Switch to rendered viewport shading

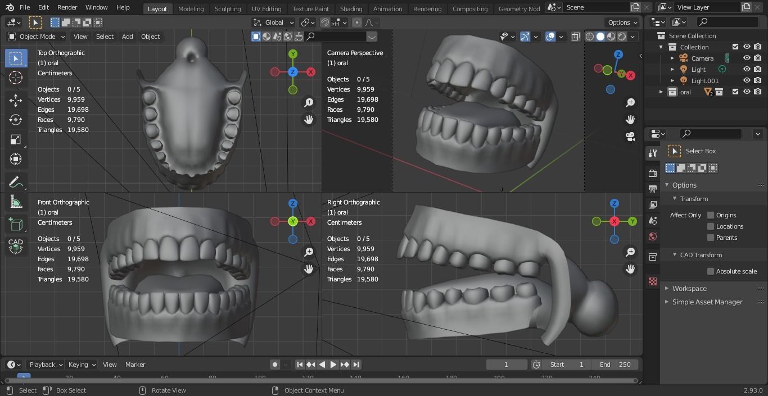(622, 37)
